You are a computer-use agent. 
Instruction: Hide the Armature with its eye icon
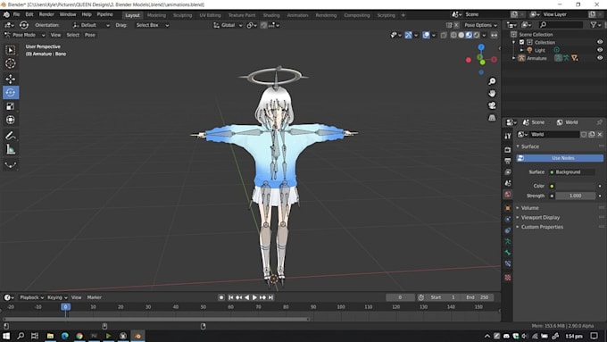(x=600, y=58)
